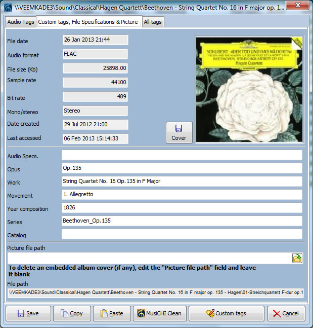The height and width of the screenshot is (328, 313).
Task: Click the Year composition field
Action: point(182,208)
